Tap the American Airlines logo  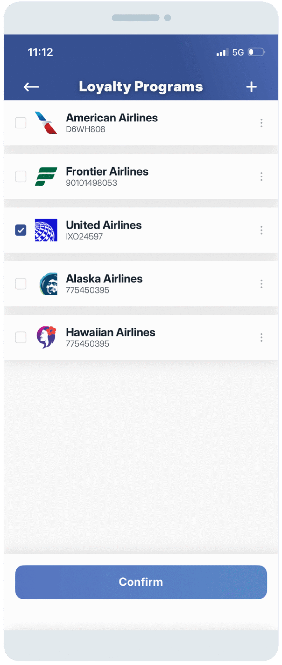[46, 123]
